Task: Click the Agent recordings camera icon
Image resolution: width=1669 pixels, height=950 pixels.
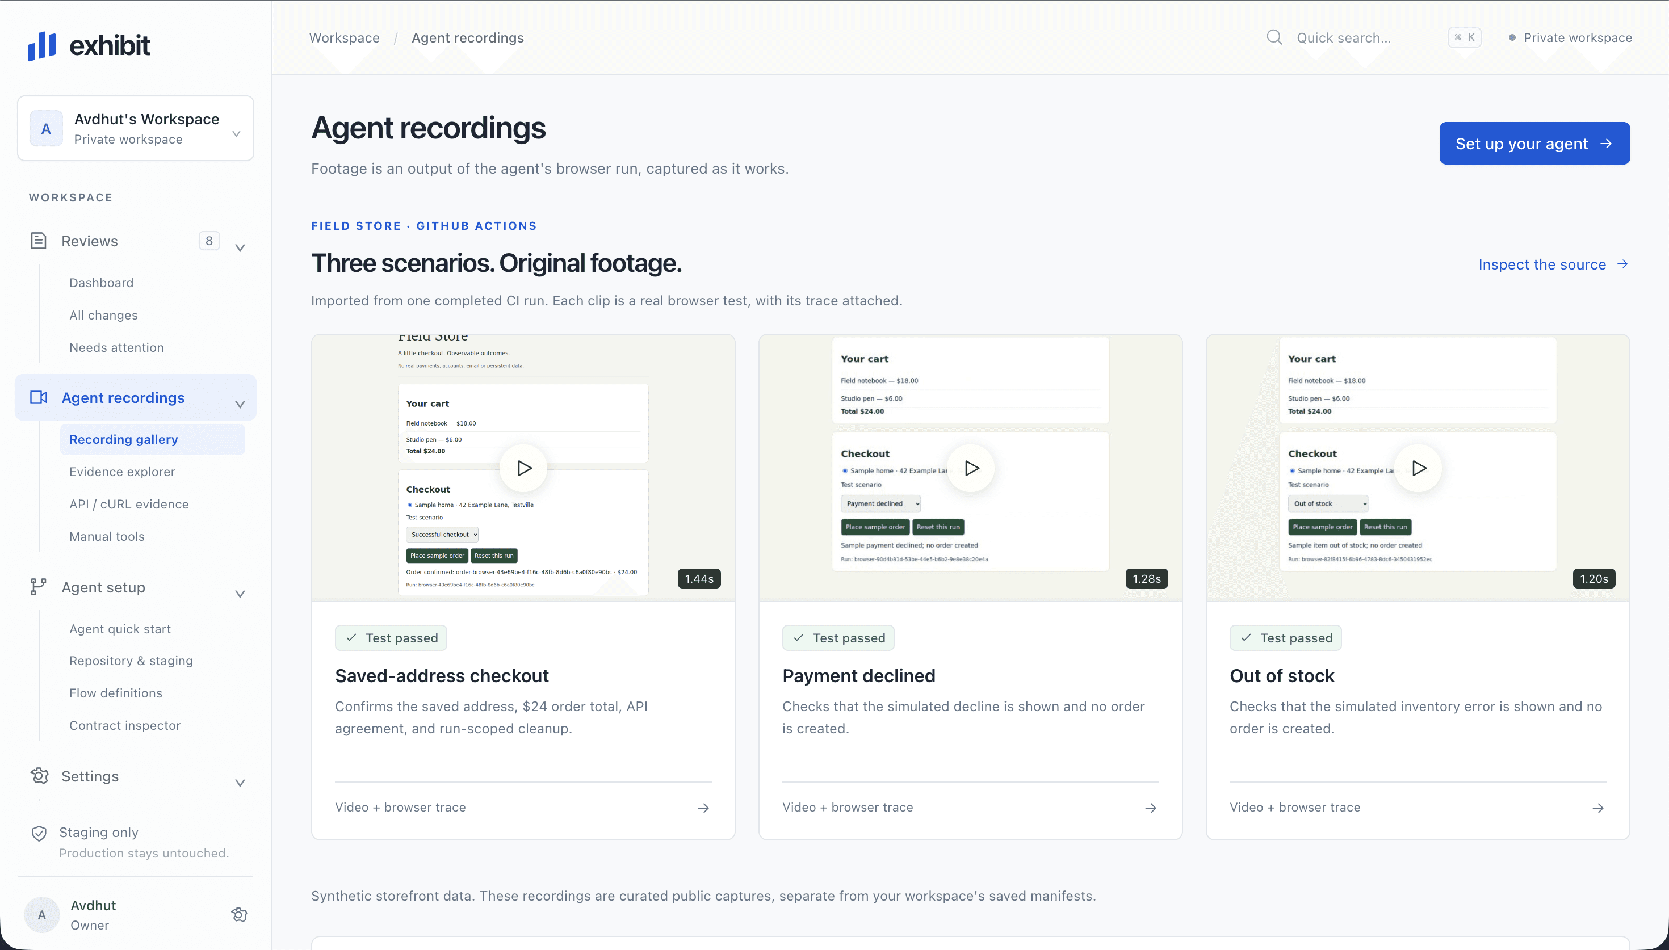Action: coord(39,397)
